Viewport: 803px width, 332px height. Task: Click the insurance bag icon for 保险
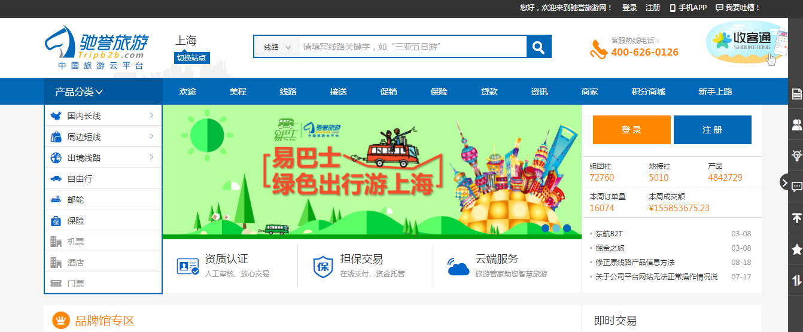pyautogui.click(x=56, y=221)
